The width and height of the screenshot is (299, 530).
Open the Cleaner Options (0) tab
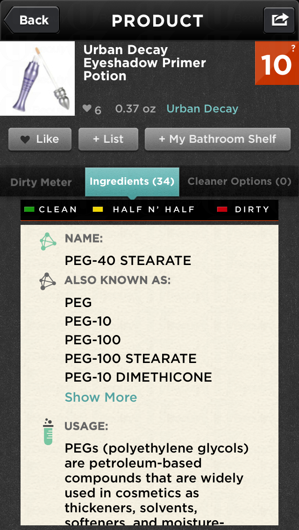pyautogui.click(x=239, y=181)
